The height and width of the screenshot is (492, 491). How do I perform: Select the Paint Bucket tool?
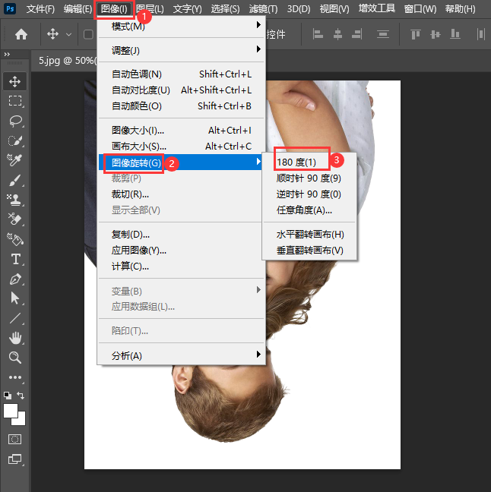(14, 239)
